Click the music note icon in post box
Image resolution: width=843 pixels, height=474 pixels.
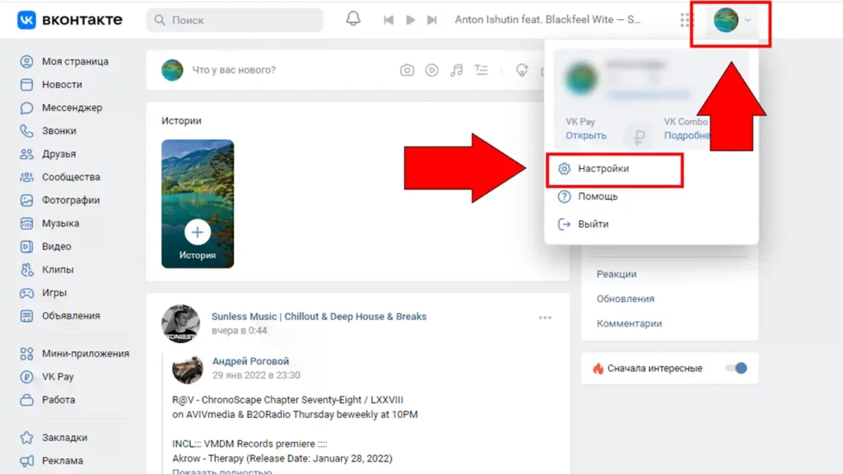pos(456,71)
